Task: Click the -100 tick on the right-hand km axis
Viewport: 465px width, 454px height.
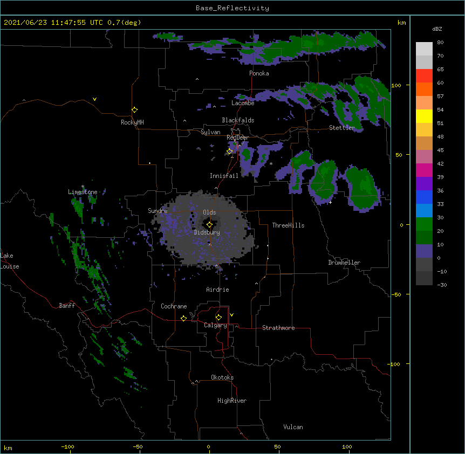Action: [394, 364]
